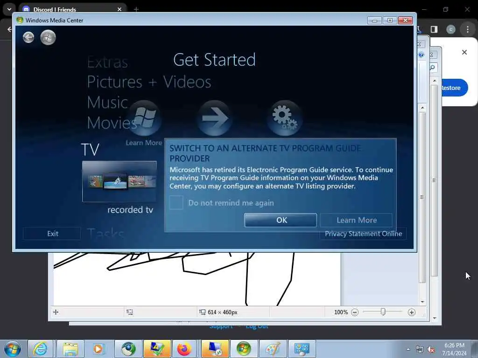Open the Learn More Windows-flag tile

[145, 118]
